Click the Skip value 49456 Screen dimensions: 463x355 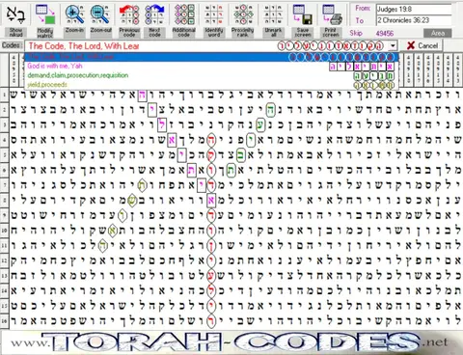385,33
